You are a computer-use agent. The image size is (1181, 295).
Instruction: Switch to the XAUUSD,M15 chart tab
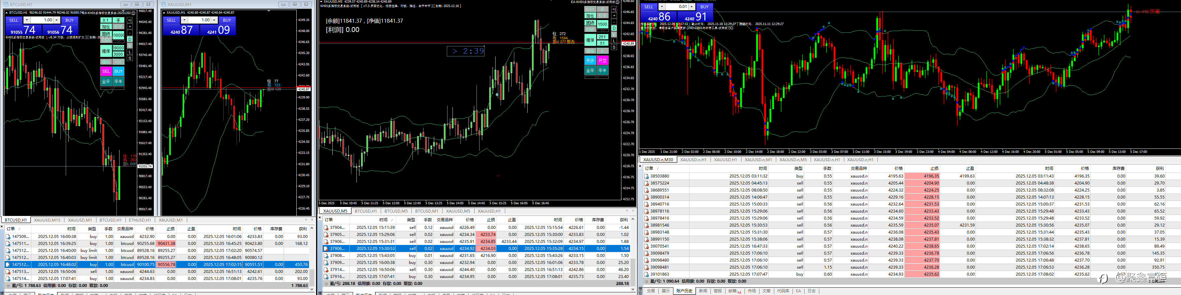click(x=47, y=220)
